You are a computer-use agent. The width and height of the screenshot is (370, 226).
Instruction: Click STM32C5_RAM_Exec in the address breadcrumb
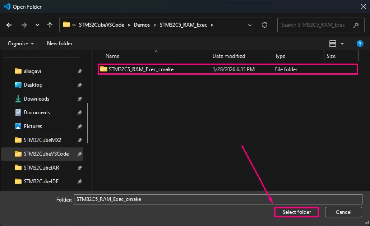pyautogui.click(x=183, y=25)
